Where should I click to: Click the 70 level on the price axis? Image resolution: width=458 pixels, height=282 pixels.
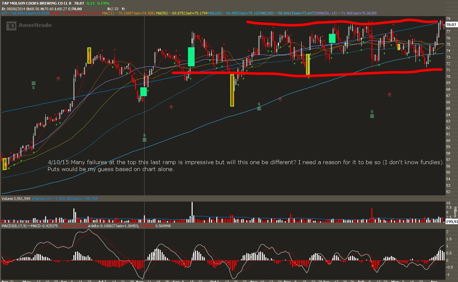(x=448, y=76)
